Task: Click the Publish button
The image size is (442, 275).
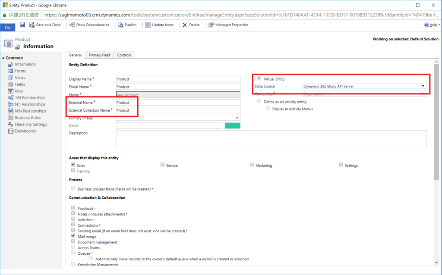Action: [127, 25]
